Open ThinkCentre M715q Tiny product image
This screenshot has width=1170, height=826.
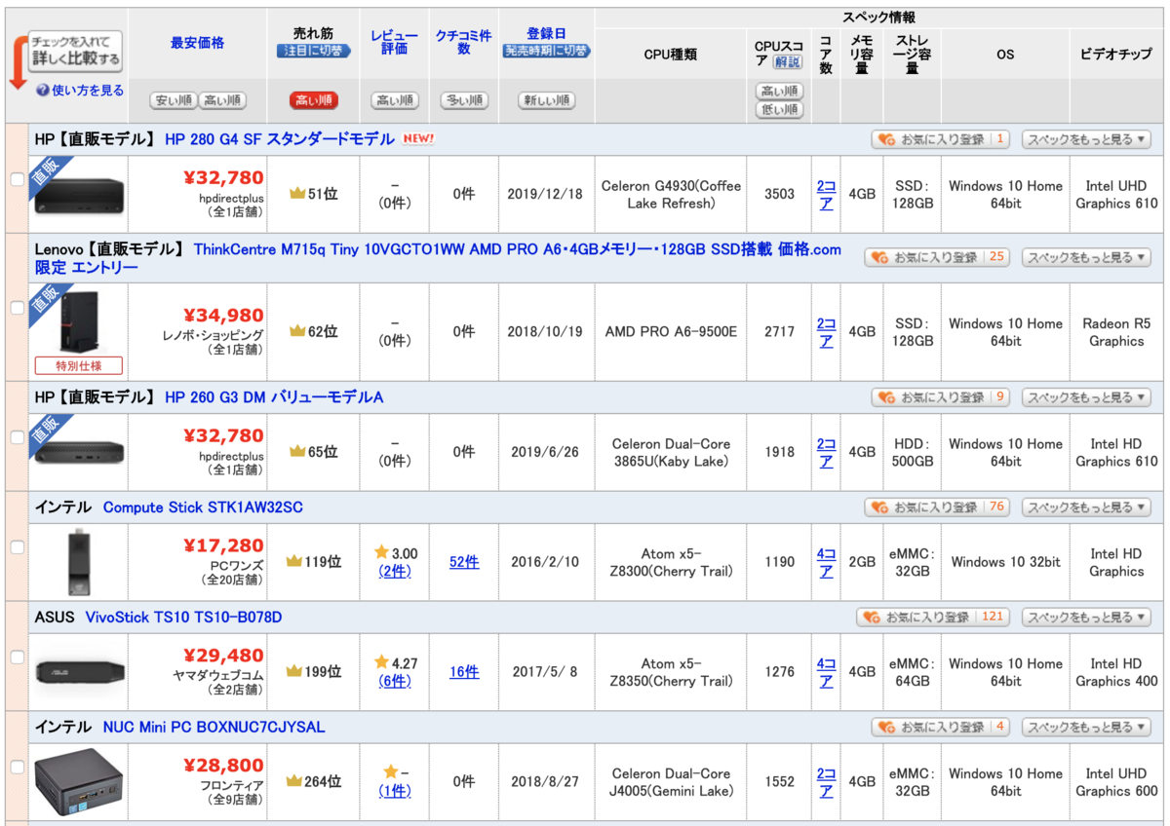tap(79, 321)
